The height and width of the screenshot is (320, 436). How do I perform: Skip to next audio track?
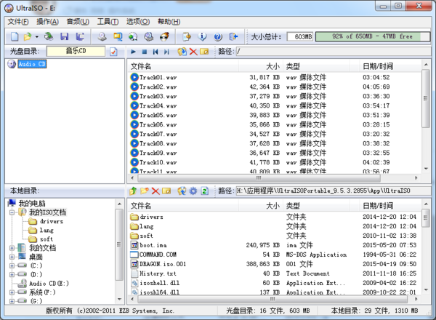[x=166, y=52]
